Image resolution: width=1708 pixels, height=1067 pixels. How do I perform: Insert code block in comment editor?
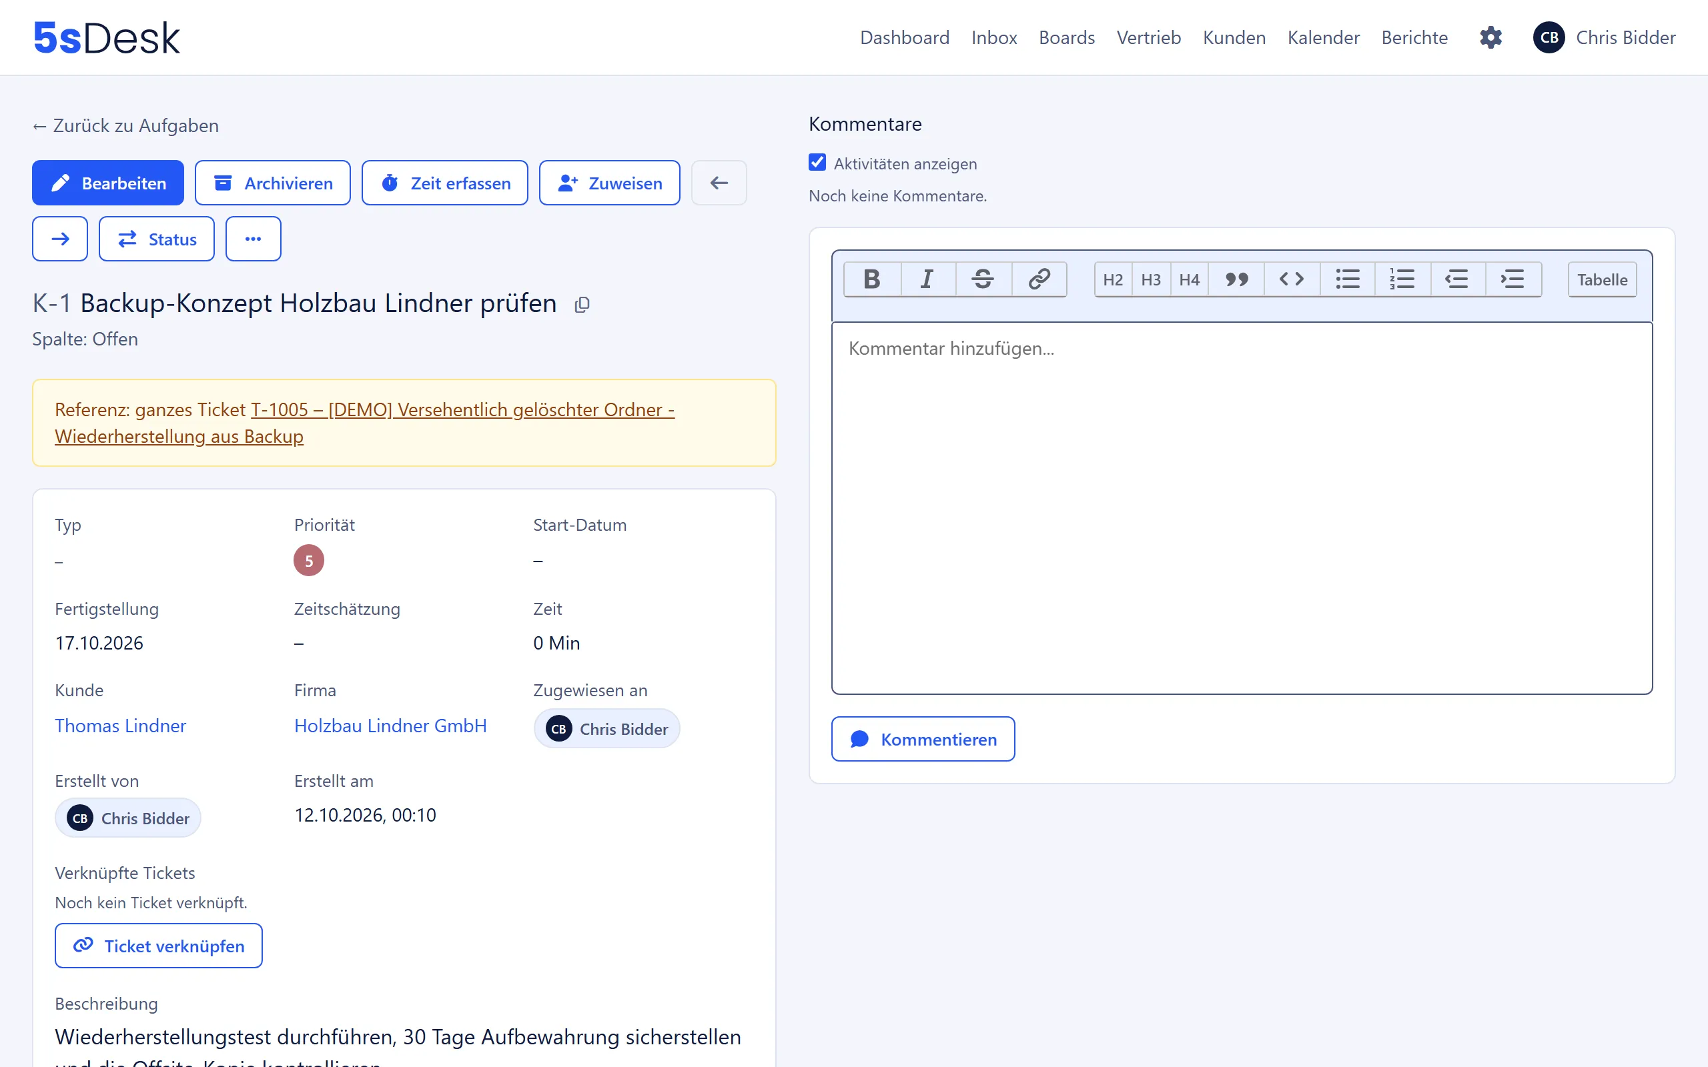point(1292,279)
